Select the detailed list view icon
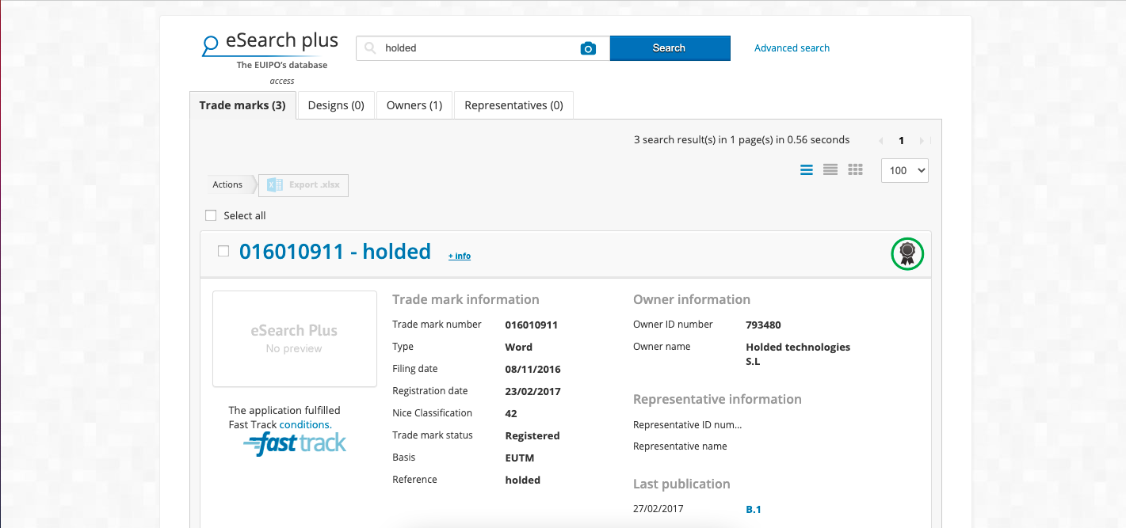This screenshot has height=528, width=1126. pyautogui.click(x=806, y=169)
